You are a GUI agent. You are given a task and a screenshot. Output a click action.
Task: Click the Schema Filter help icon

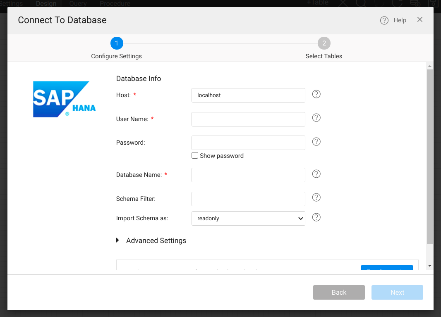click(x=316, y=198)
